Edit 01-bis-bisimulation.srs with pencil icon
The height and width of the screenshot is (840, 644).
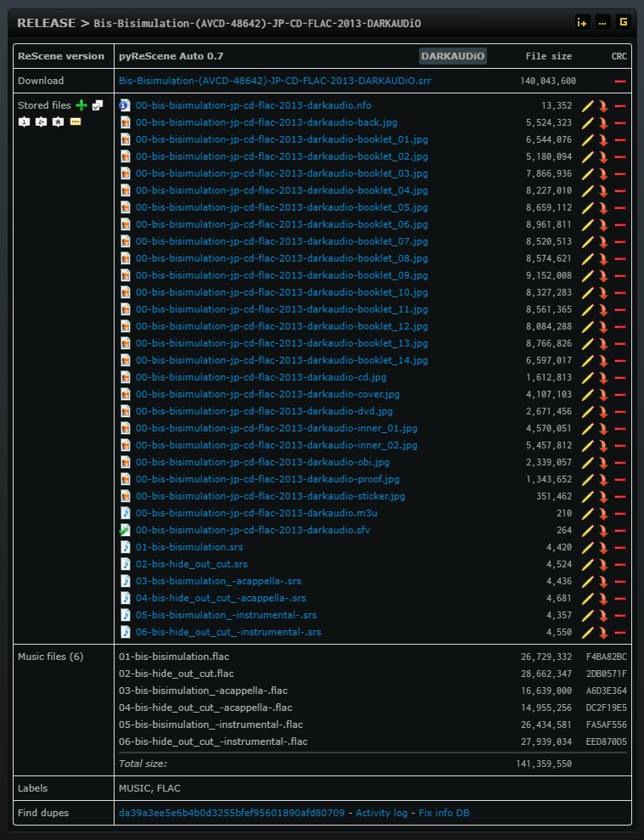(x=588, y=548)
